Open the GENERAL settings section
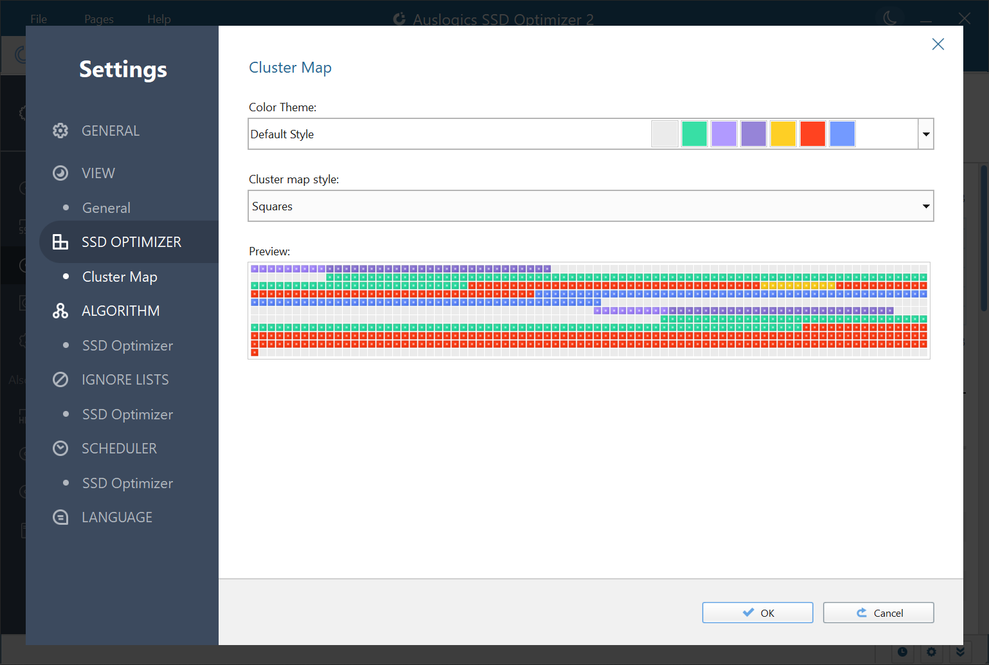989x665 pixels. 111,131
